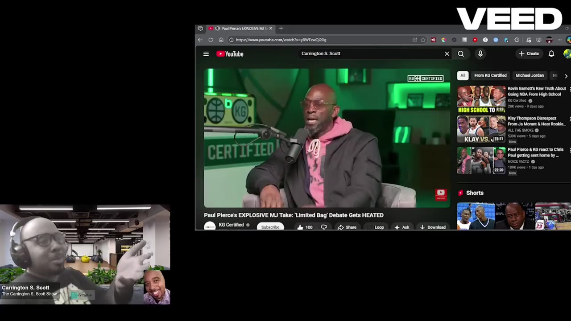Viewport: 571px width, 321px height.
Task: Click the red volume extension icon
Action: click(433, 40)
